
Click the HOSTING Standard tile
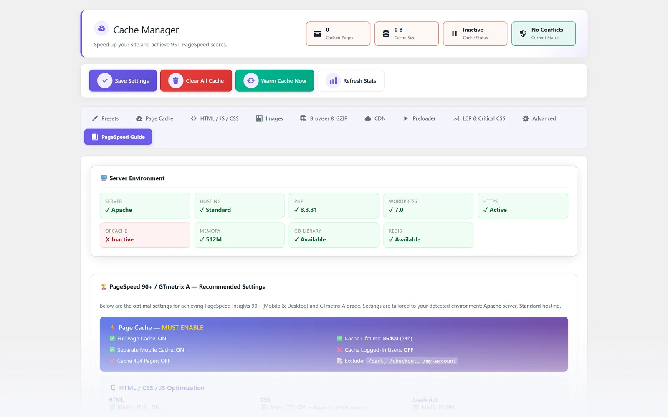click(239, 206)
